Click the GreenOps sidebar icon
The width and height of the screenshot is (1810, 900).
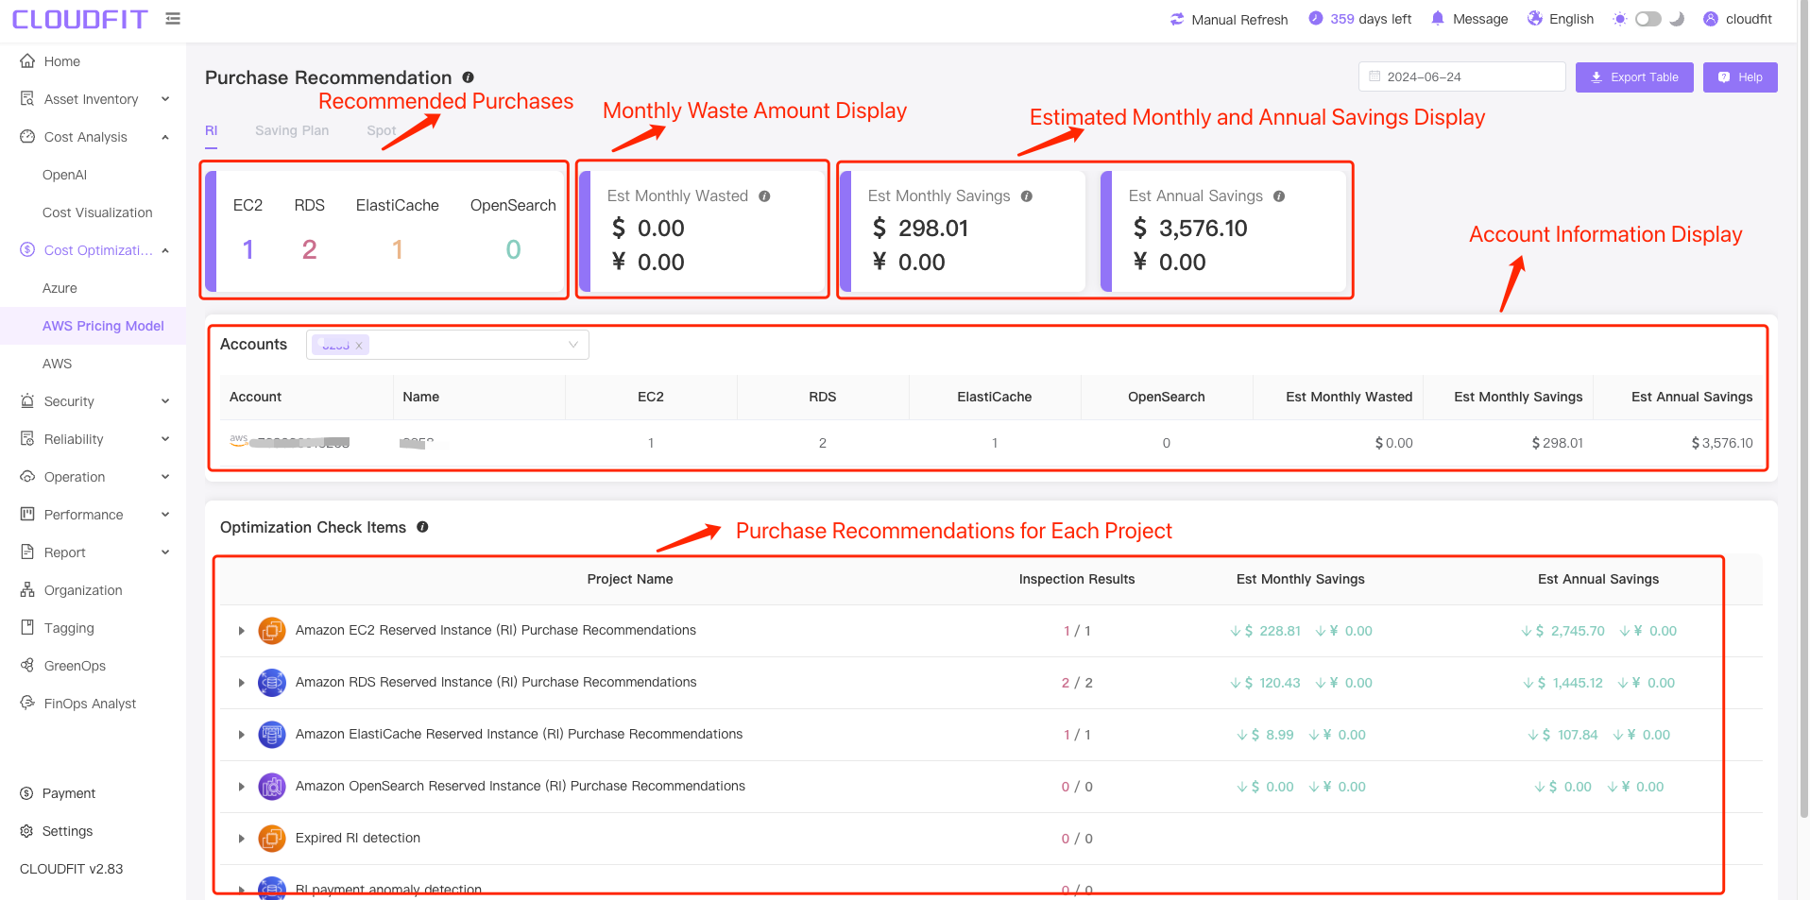point(27,665)
